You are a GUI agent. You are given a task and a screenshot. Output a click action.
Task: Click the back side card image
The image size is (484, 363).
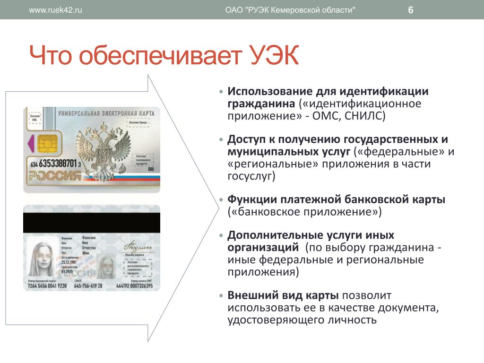[92, 248]
